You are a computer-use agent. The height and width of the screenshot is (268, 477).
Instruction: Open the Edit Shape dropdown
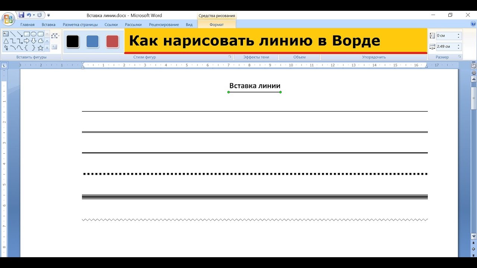(x=55, y=36)
